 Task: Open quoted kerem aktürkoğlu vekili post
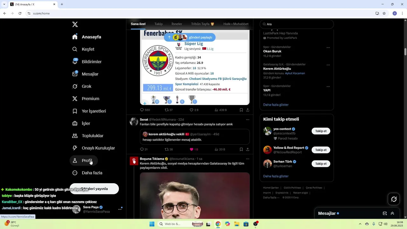pyautogui.click(x=195, y=137)
